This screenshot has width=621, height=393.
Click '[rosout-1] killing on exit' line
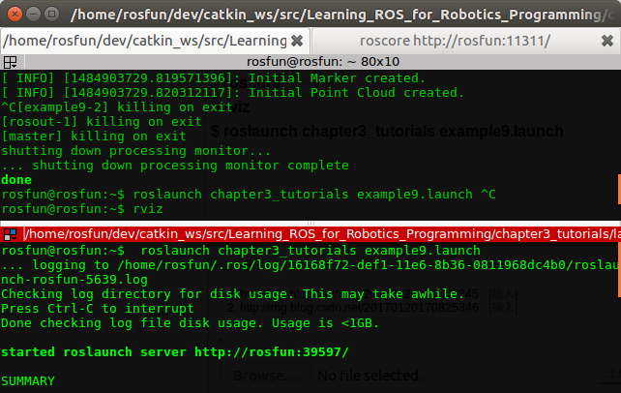click(102, 122)
